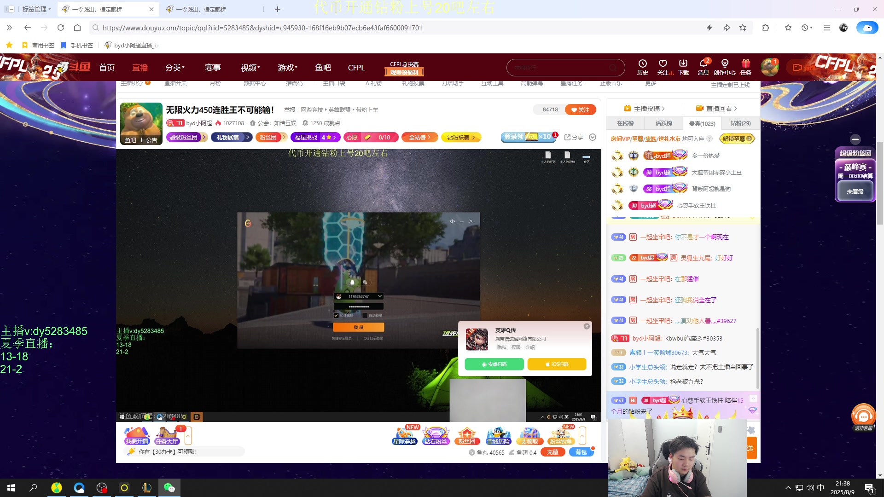The height and width of the screenshot is (497, 884).
Task: Click the taskbar search magnifier
Action: [33, 488]
